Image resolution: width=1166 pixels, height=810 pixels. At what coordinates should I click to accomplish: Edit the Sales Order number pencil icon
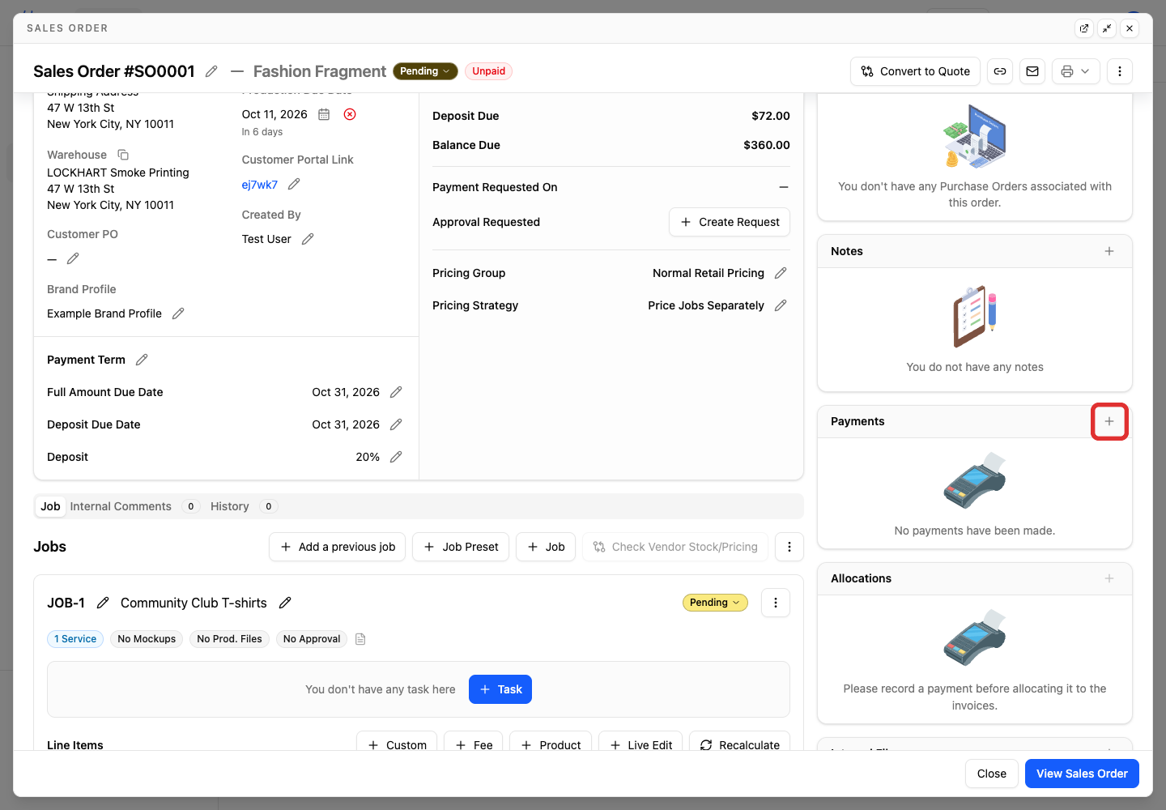coord(211,71)
